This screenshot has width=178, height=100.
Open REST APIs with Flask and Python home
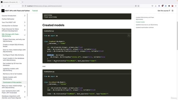[x=17, y=11]
